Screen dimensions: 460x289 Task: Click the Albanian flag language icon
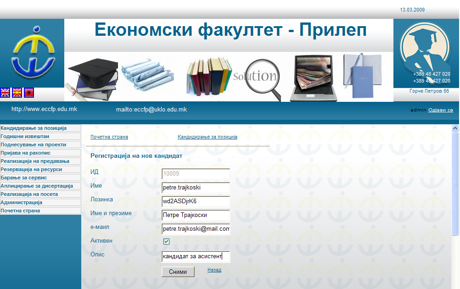pyautogui.click(x=28, y=93)
